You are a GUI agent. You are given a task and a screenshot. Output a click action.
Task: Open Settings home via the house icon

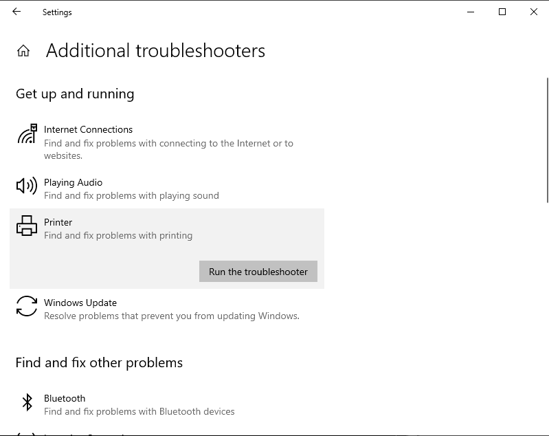(23, 51)
